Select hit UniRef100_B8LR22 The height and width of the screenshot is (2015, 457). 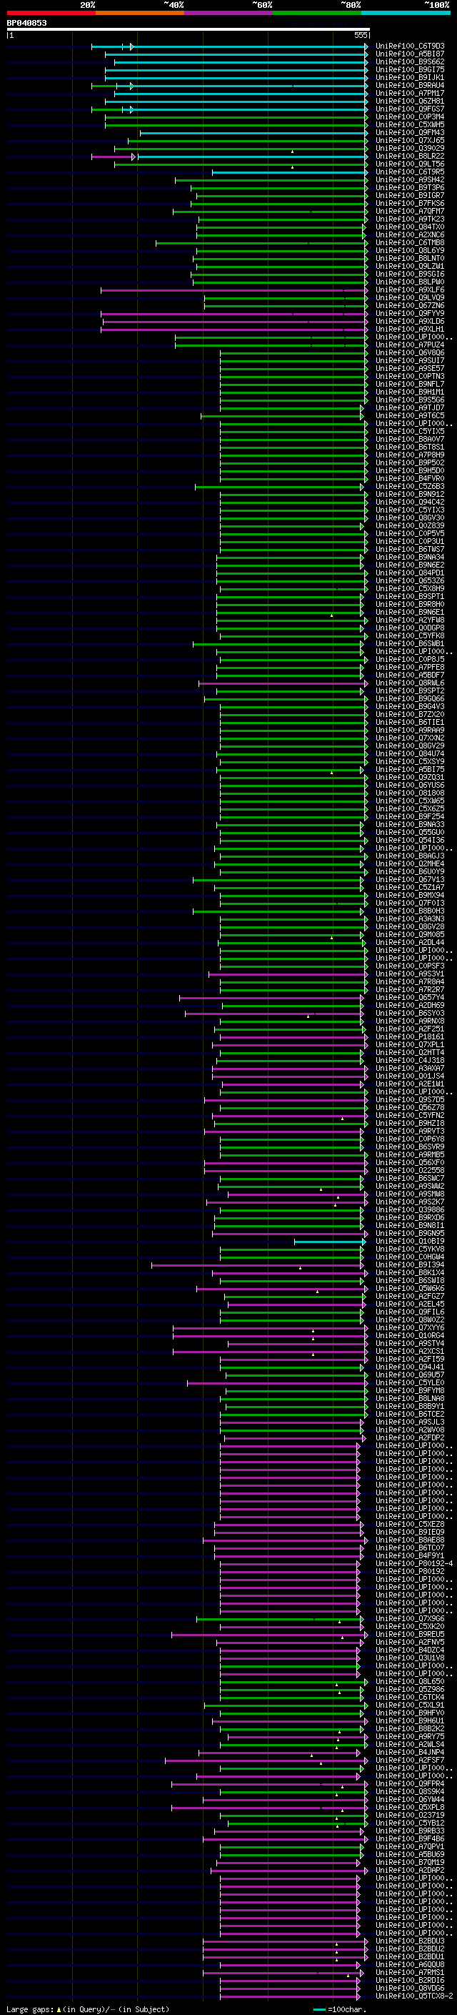point(409,156)
